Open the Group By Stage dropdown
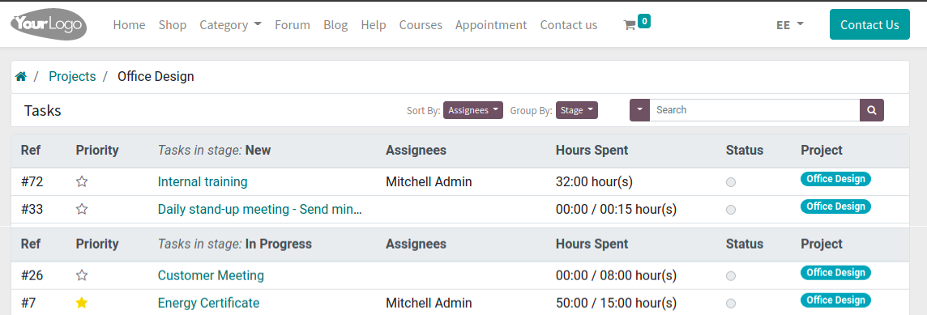 (x=576, y=110)
